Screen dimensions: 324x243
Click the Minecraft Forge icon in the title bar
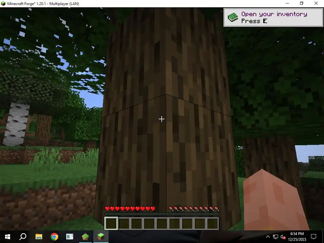3,3
